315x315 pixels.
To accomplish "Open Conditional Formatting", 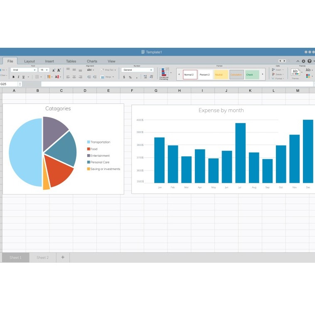I will tap(164, 74).
